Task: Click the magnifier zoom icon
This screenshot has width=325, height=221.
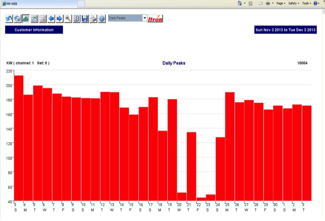Action: tap(68, 19)
